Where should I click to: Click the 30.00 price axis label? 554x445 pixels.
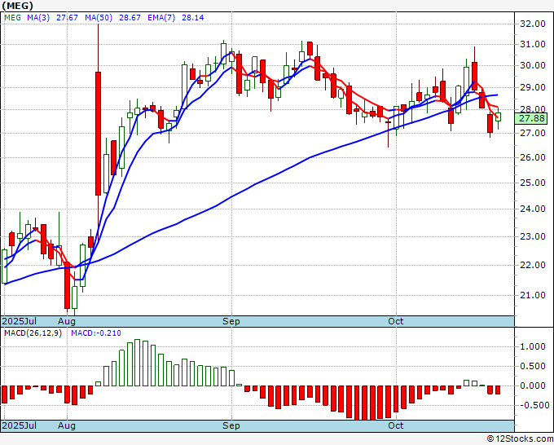[533, 65]
